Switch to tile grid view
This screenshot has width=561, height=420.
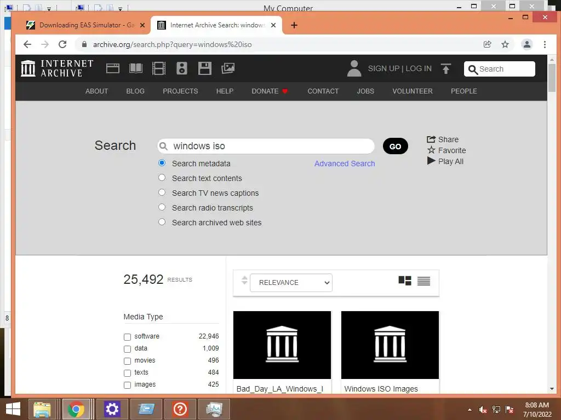click(405, 281)
